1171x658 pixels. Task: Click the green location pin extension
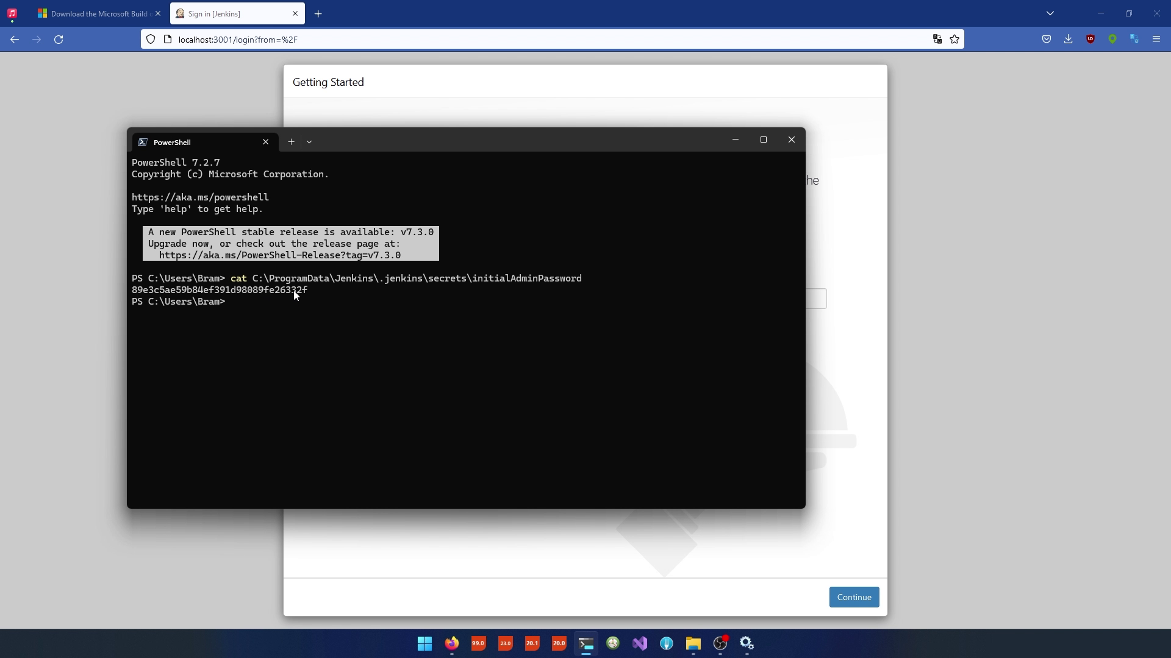coord(1112,40)
